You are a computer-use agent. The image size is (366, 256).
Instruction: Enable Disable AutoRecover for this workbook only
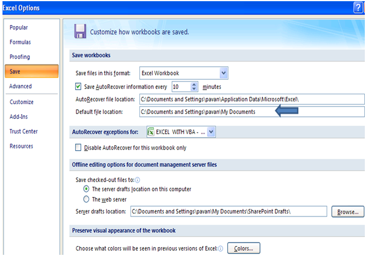point(78,147)
